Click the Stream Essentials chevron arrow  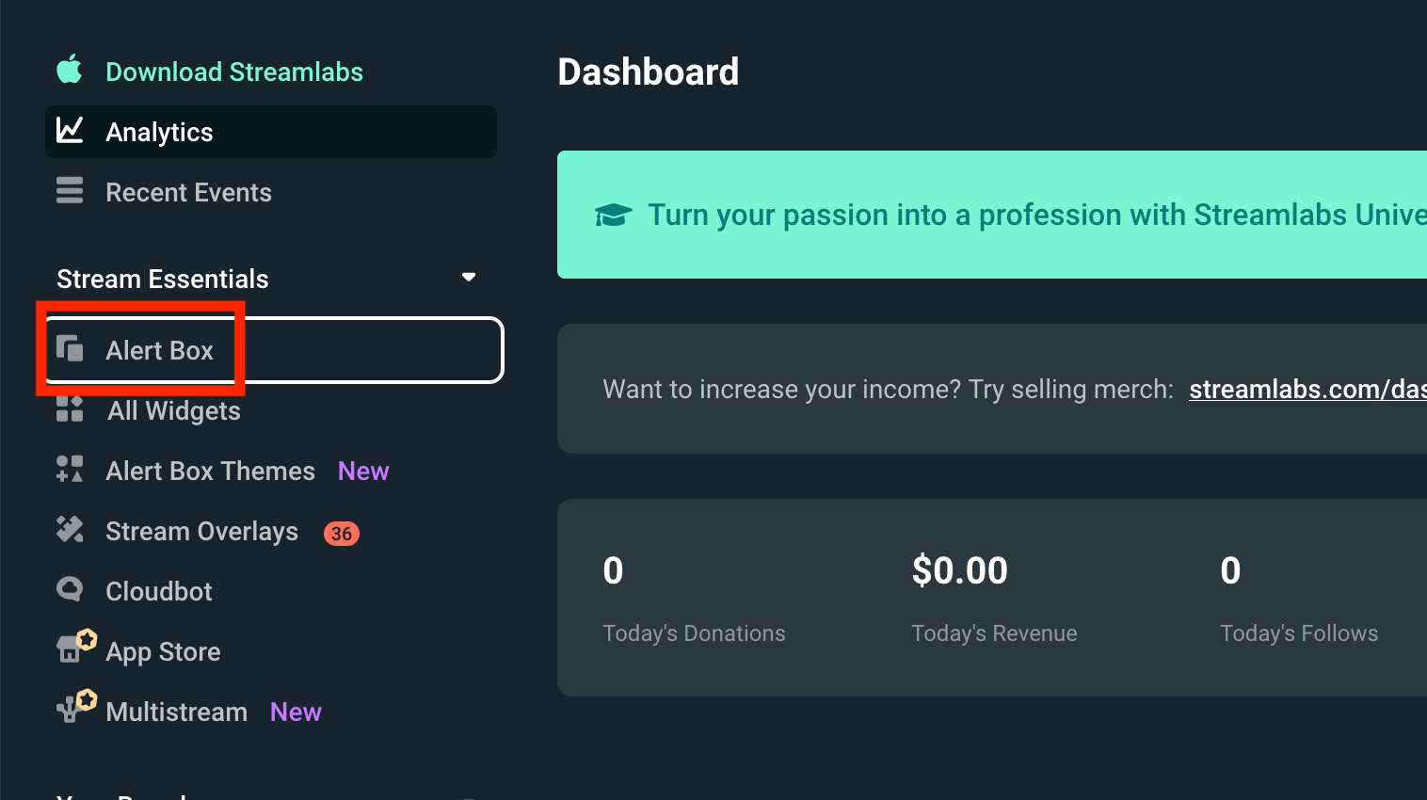coord(469,277)
